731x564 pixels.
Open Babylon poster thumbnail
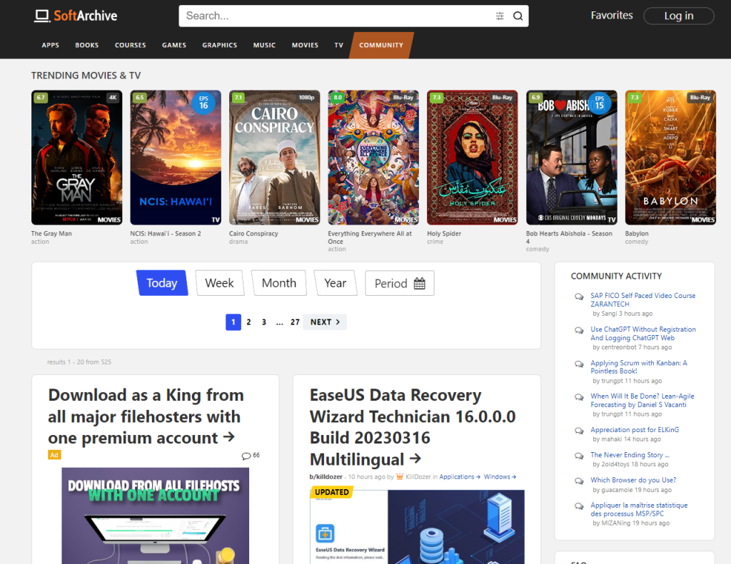(670, 158)
